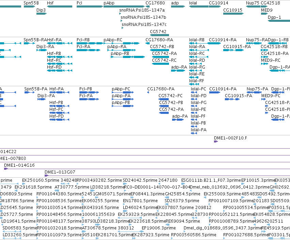
Task: Select the lolal-PA protein feature
Action: [194, 133]
